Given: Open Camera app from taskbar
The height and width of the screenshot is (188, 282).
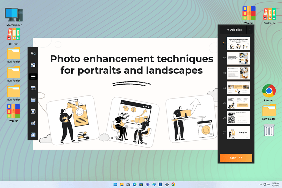Looking at the screenshot, I should click(128, 184).
